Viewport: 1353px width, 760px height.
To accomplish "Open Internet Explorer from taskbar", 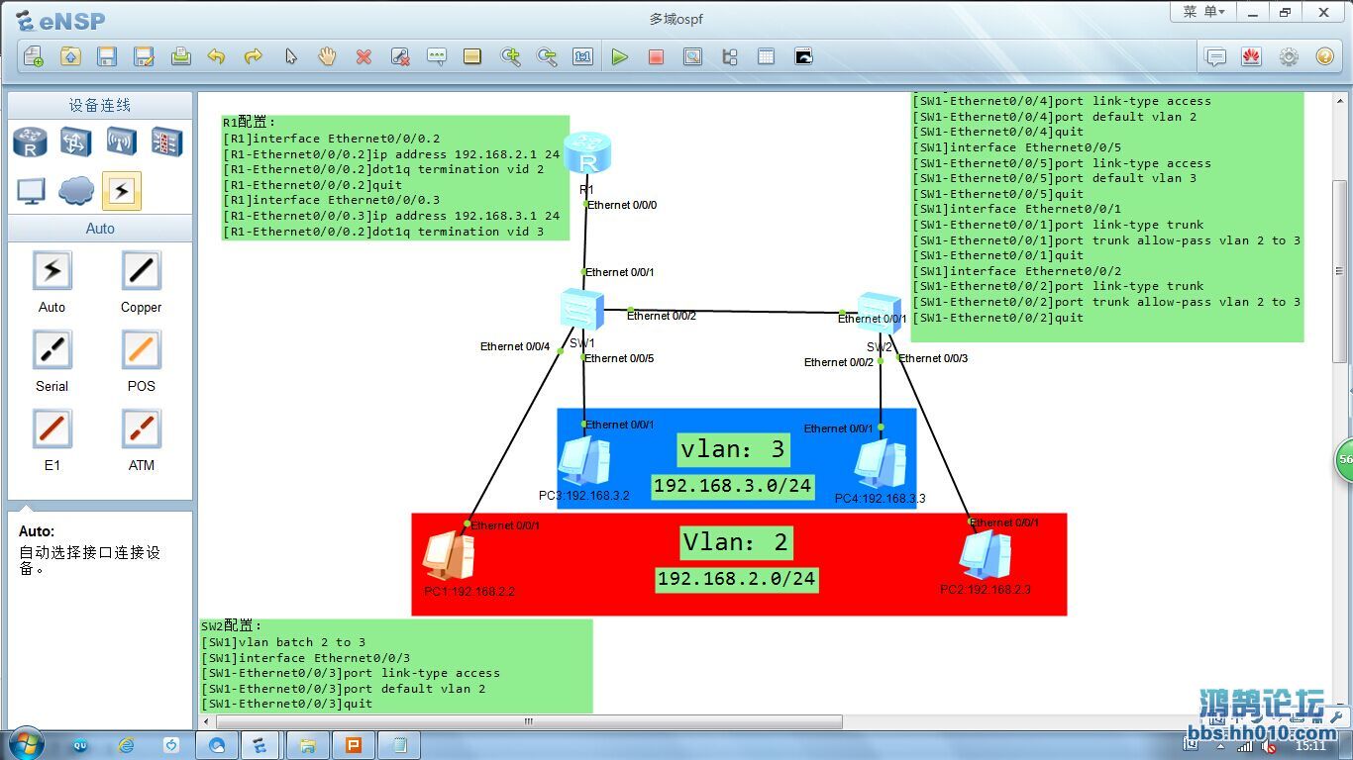I will [x=126, y=744].
